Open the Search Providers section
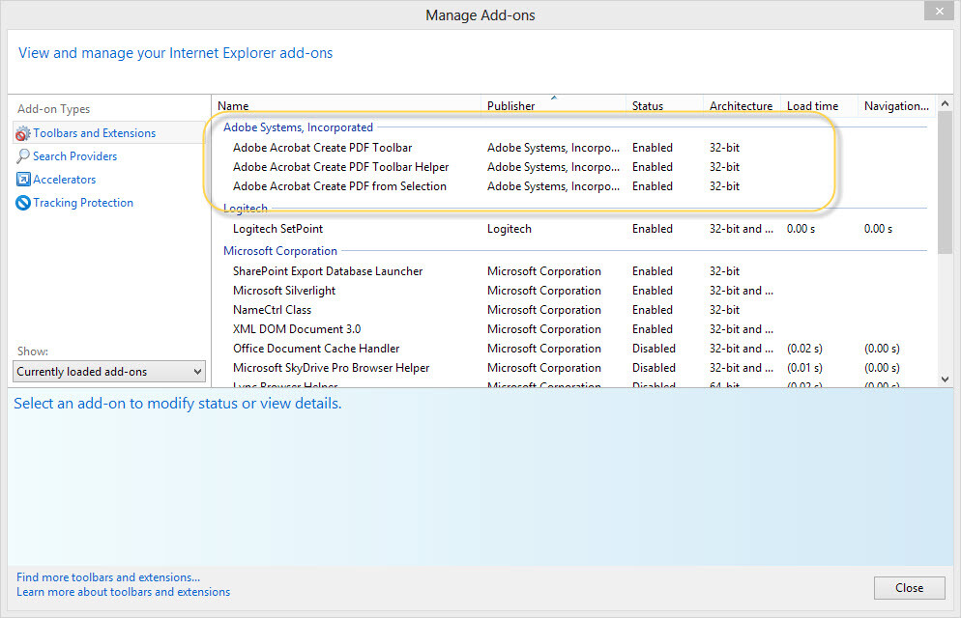This screenshot has height=618, width=961. 74,155
